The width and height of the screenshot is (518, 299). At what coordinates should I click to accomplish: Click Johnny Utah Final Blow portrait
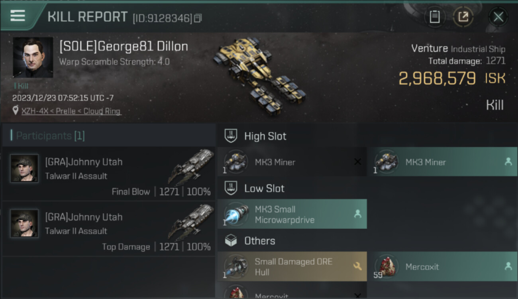(24, 169)
